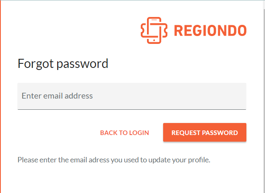Focus the Enter email address field
The image size is (265, 193).
(132, 96)
